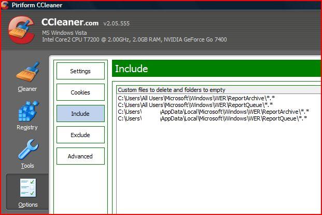Screen dimensions: 322x215
Task: Click the Piriform CCleaner window title
Action: (x=37, y=5)
